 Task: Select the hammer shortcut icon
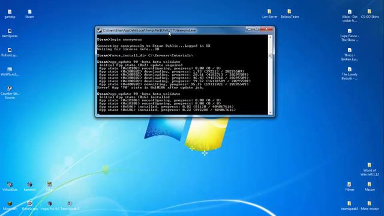tap(29, 187)
